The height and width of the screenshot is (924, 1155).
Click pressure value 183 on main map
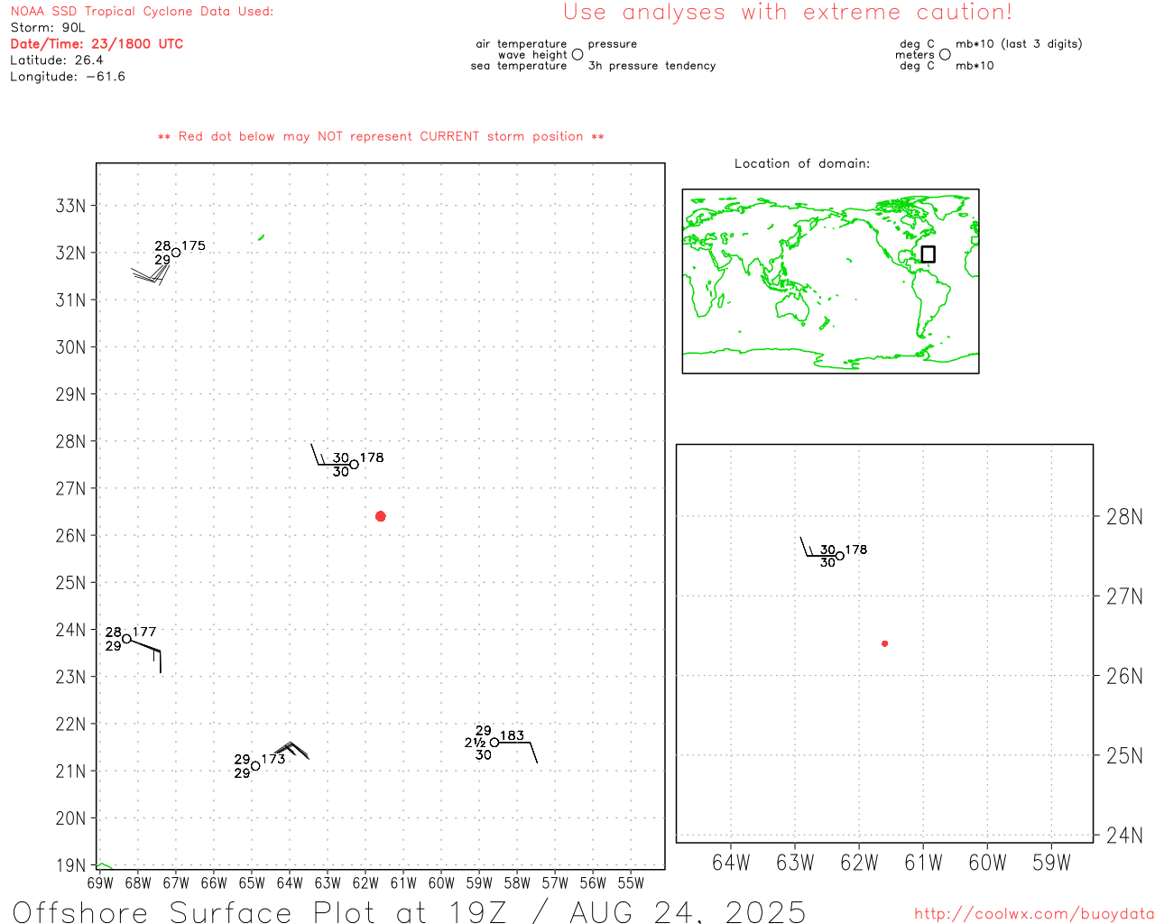tap(513, 735)
